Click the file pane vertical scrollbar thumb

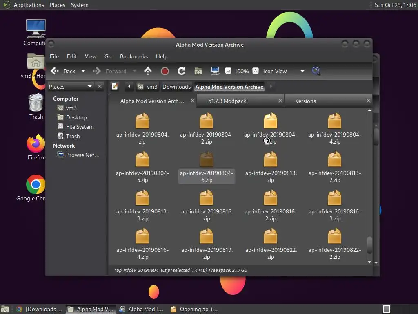pos(369,245)
